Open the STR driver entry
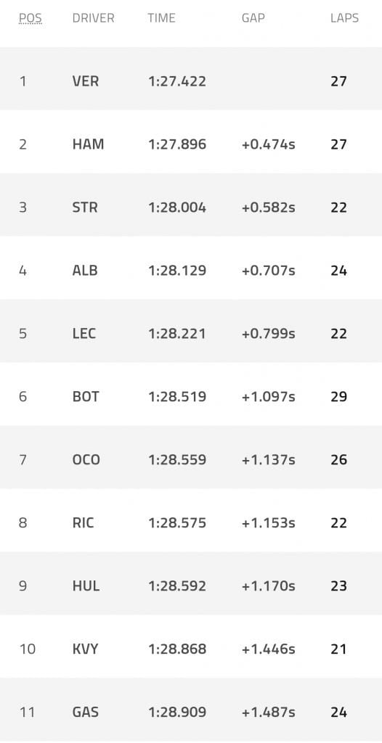The width and height of the screenshot is (382, 743). click(x=85, y=208)
